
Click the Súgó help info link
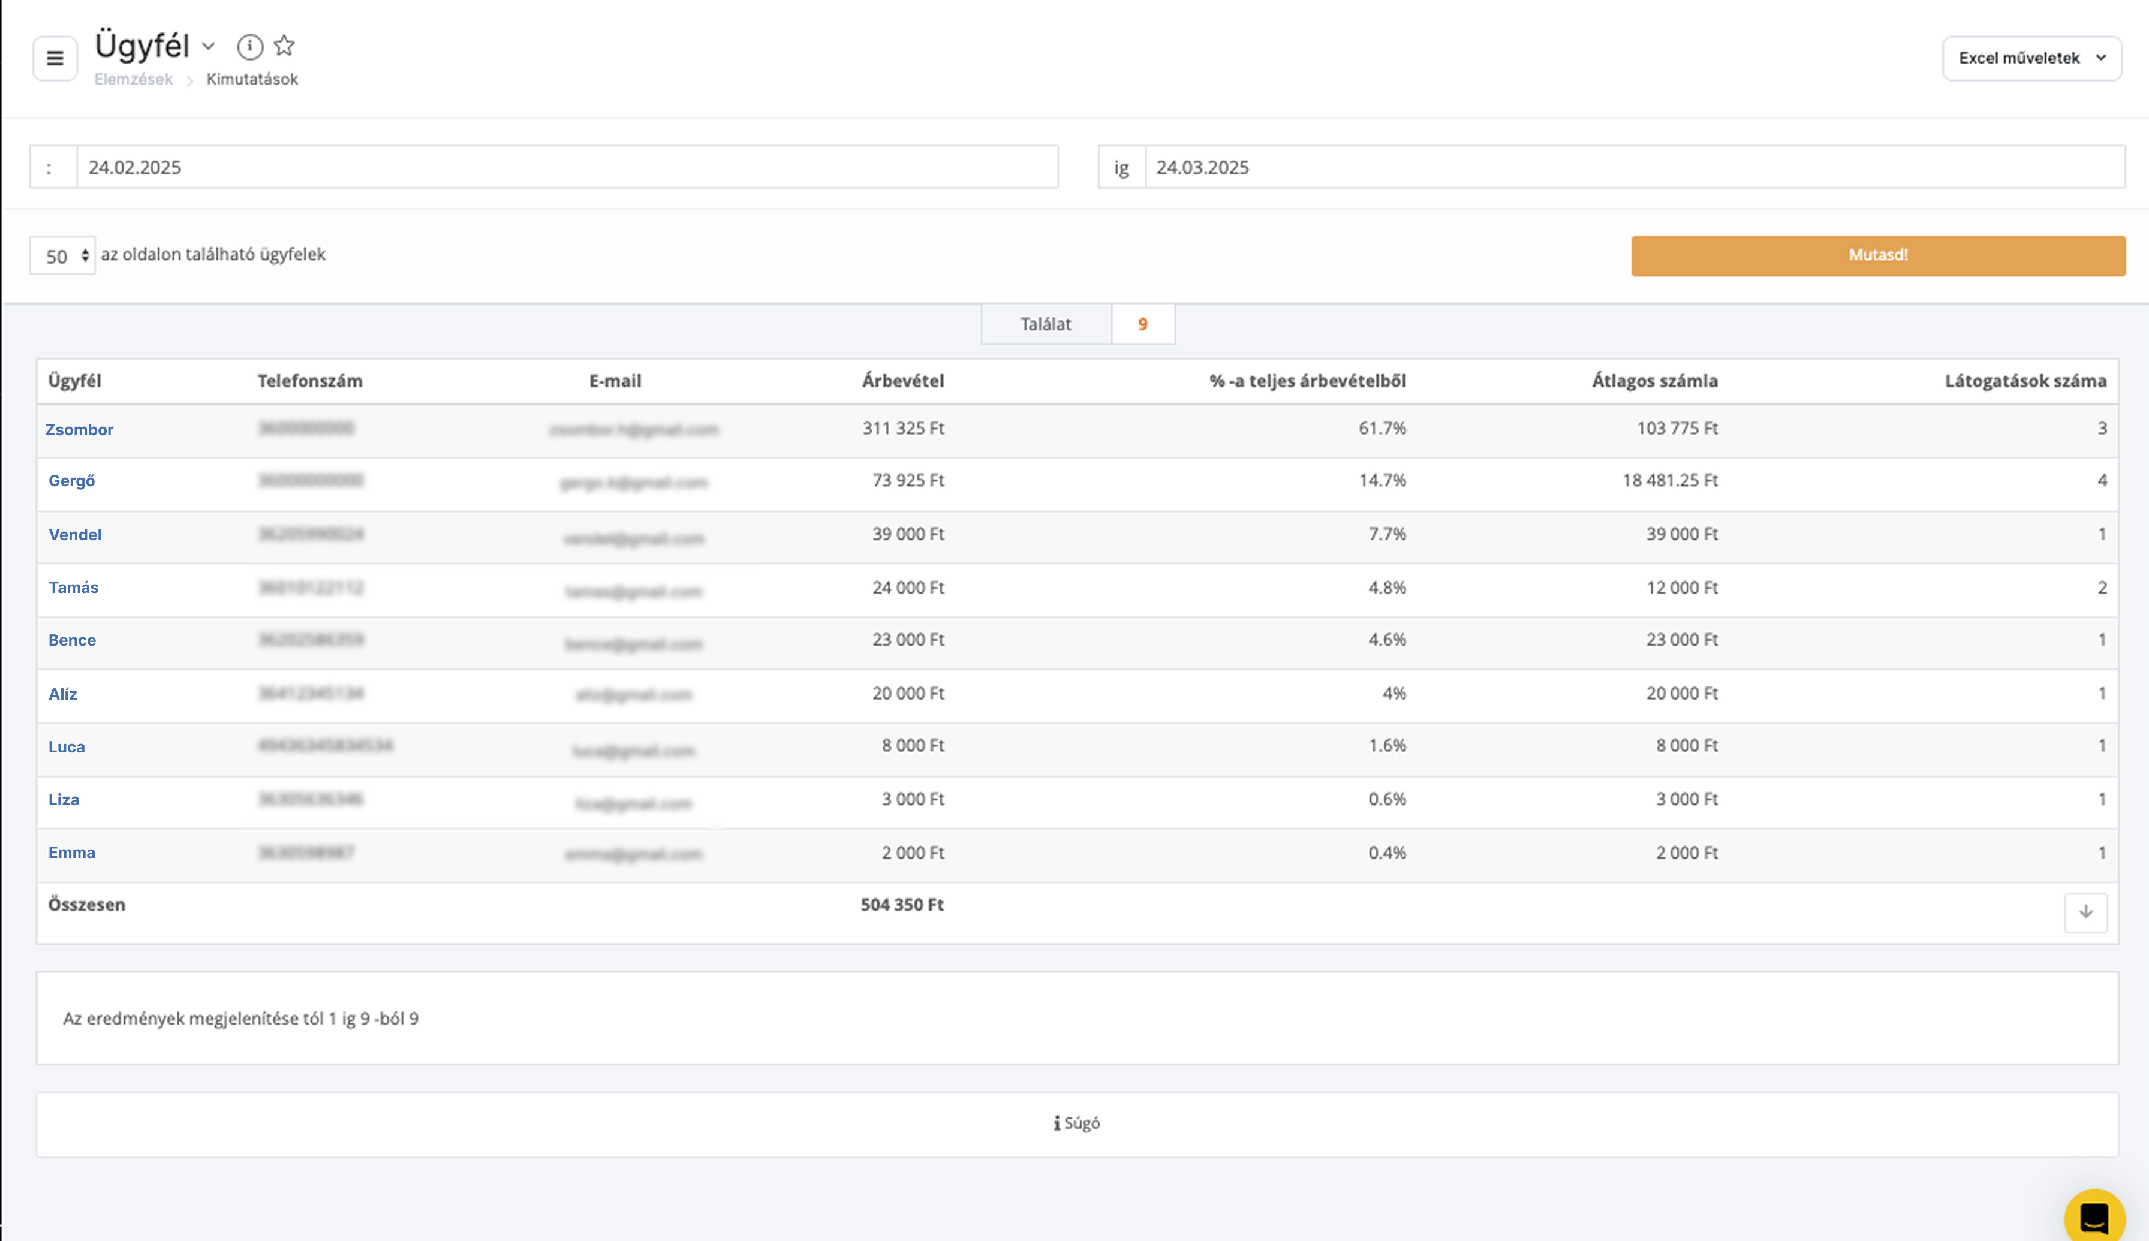point(1077,1123)
